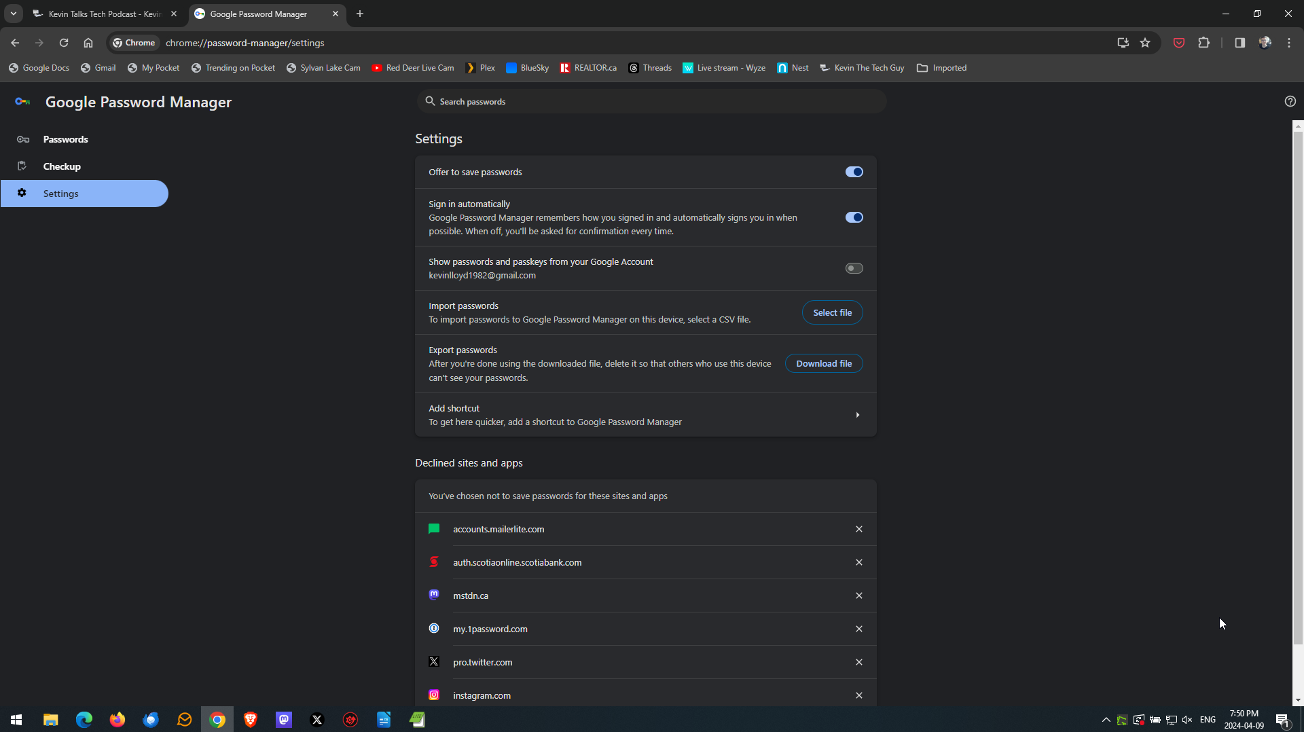
Task: Open the Extensions puzzle icon
Action: pos(1203,43)
